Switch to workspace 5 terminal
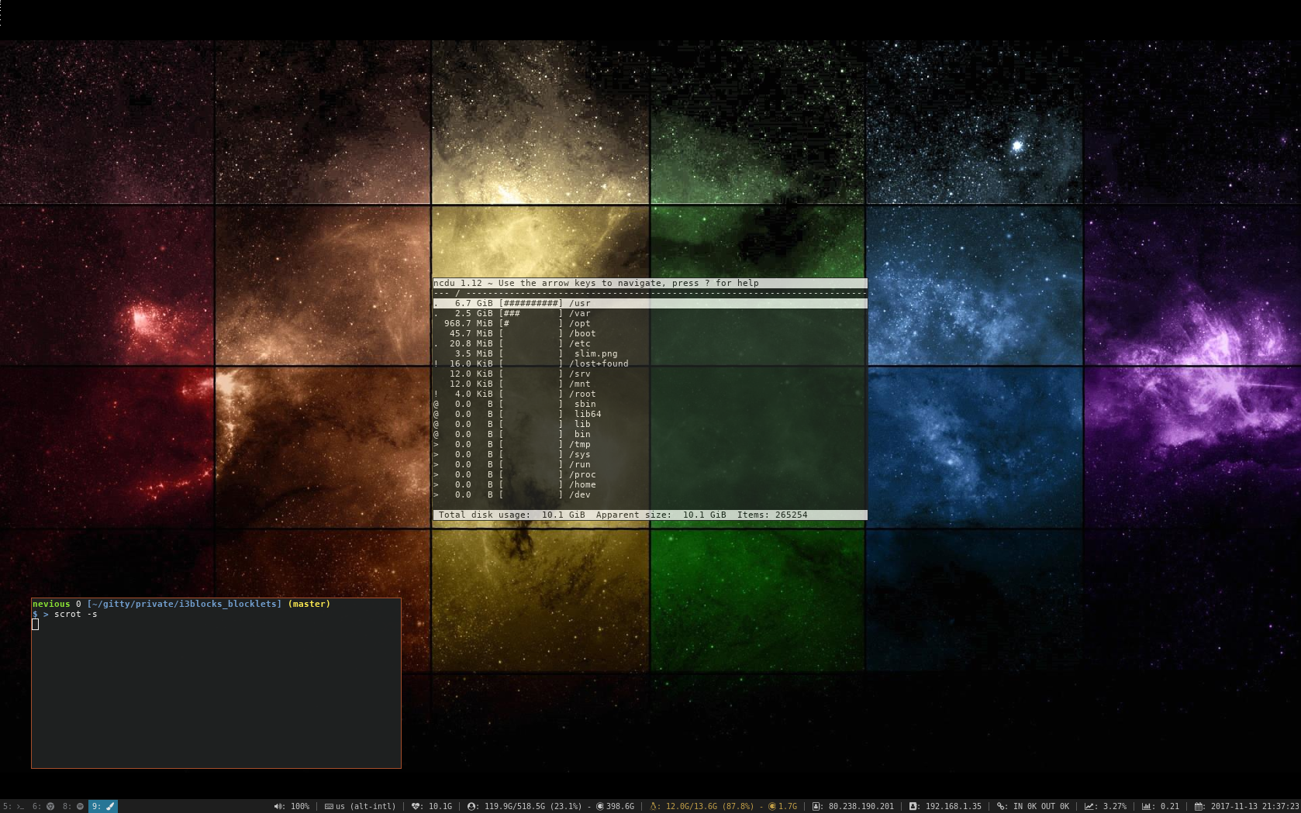Image resolution: width=1301 pixels, height=813 pixels. pos(13,806)
